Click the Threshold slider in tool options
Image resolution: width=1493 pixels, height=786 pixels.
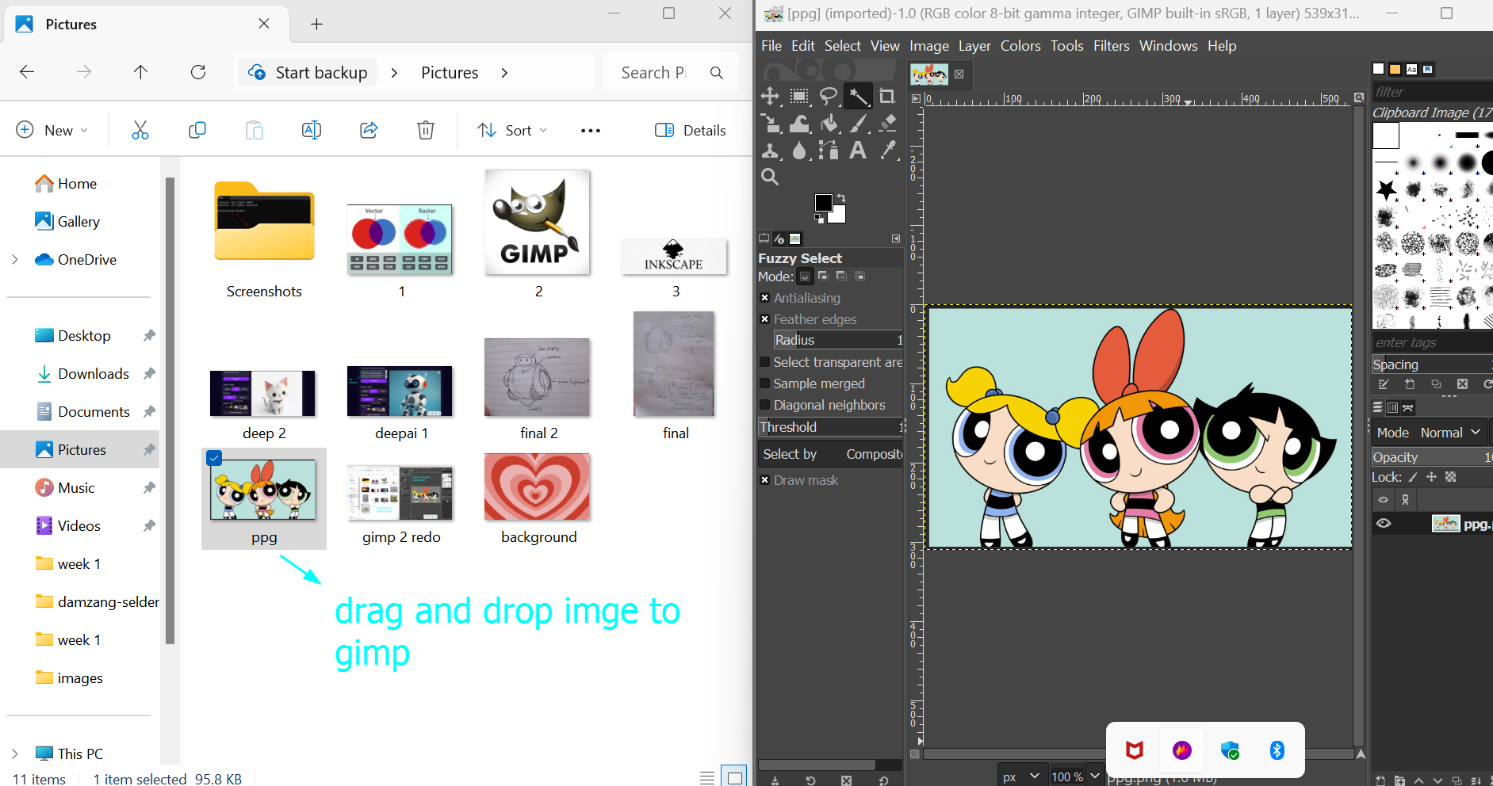click(830, 427)
